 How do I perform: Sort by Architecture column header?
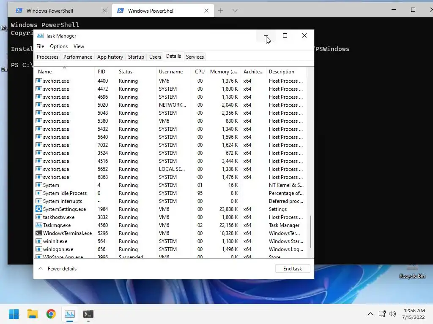pyautogui.click(x=253, y=72)
